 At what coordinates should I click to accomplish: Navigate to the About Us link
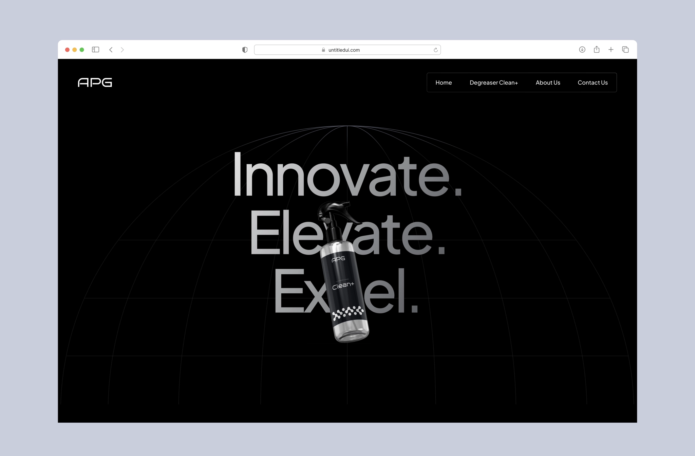pyautogui.click(x=548, y=83)
